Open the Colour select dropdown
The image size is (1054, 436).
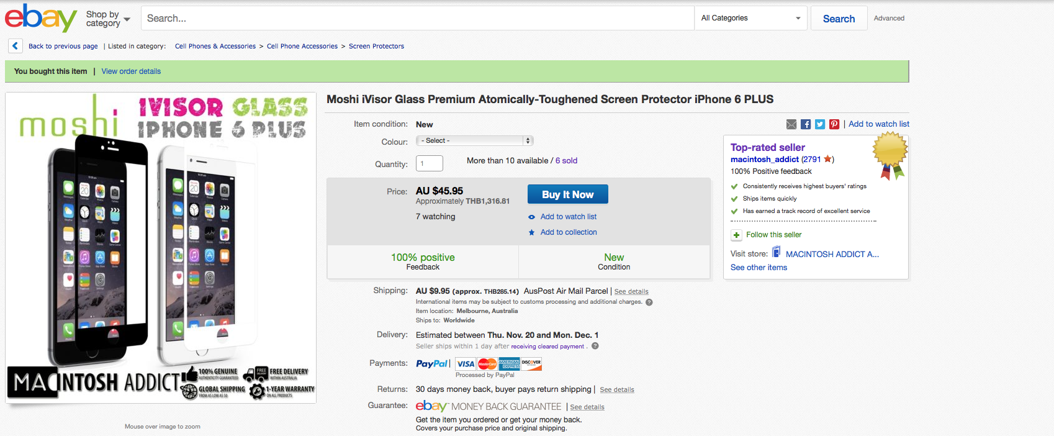474,141
